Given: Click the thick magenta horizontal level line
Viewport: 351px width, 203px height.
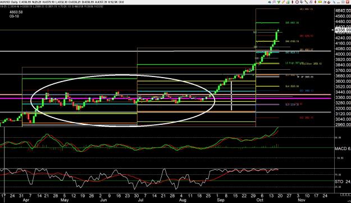Looking at the screenshot, I should point(166,98).
